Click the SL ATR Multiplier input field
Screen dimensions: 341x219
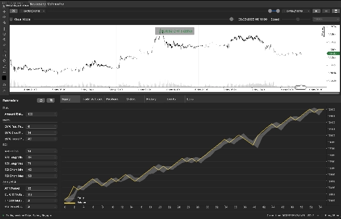[x=41, y=195]
